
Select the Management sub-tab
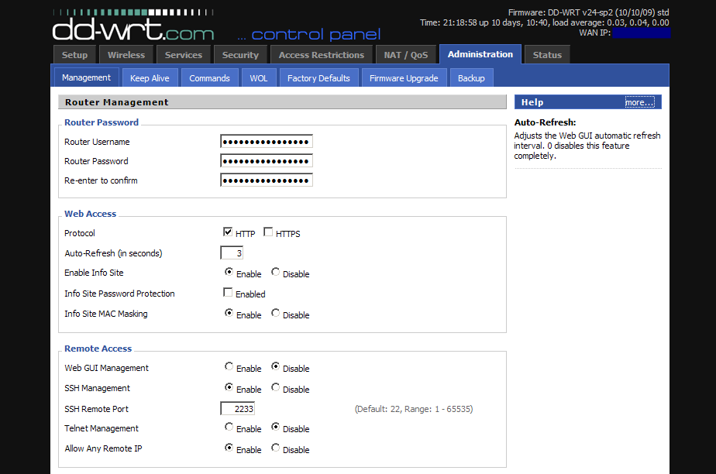(86, 77)
